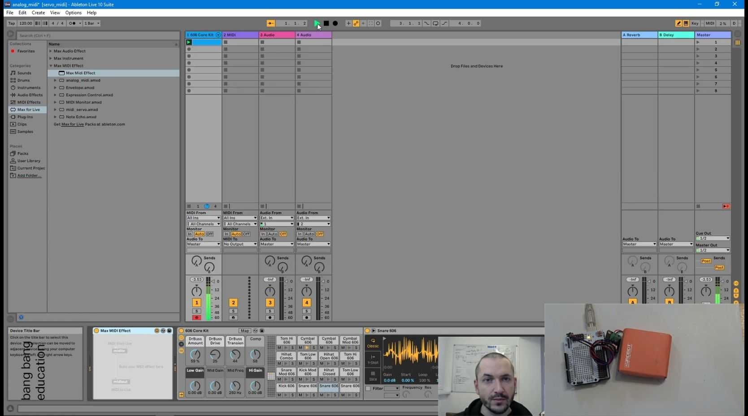Toggle track 4 activator button
The image size is (748, 416).
[307, 303]
